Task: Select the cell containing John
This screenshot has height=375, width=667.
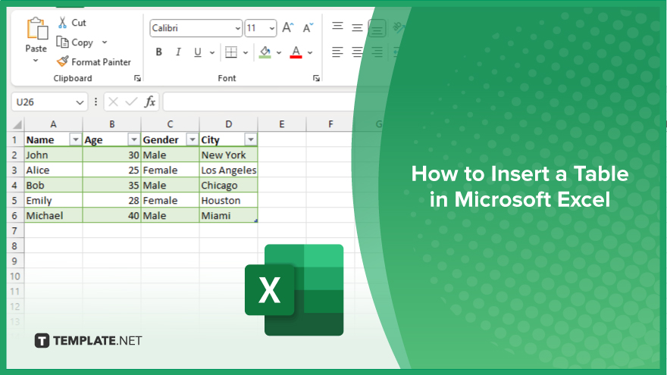Action: coord(53,155)
